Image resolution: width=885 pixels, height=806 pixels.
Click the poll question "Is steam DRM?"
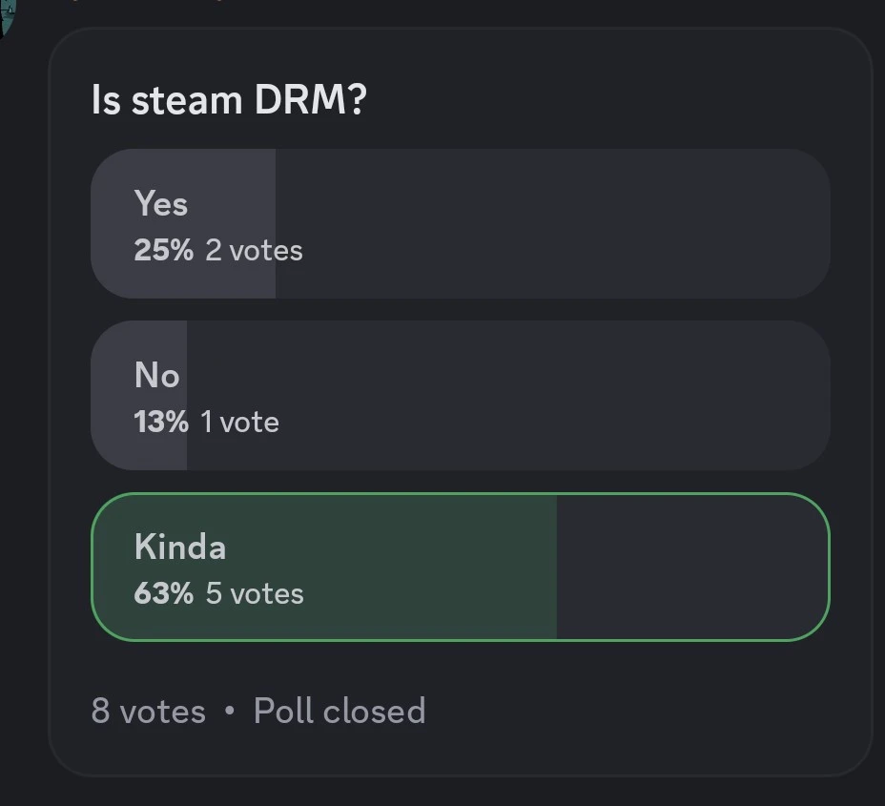pos(229,100)
